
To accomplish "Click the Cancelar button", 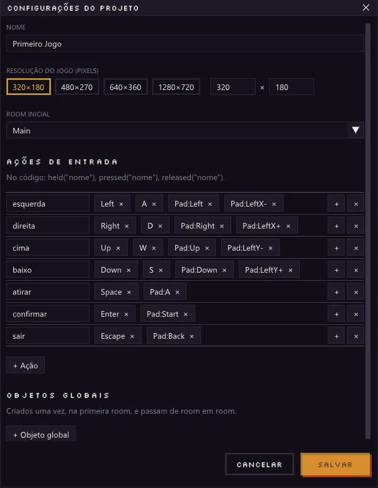I will [260, 464].
